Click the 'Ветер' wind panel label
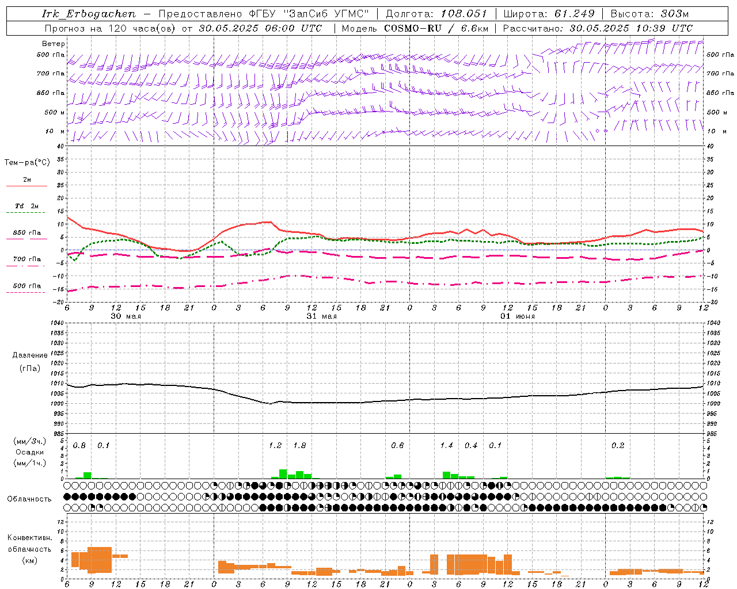Image resolution: width=737 pixels, height=589 pixels. (x=54, y=44)
